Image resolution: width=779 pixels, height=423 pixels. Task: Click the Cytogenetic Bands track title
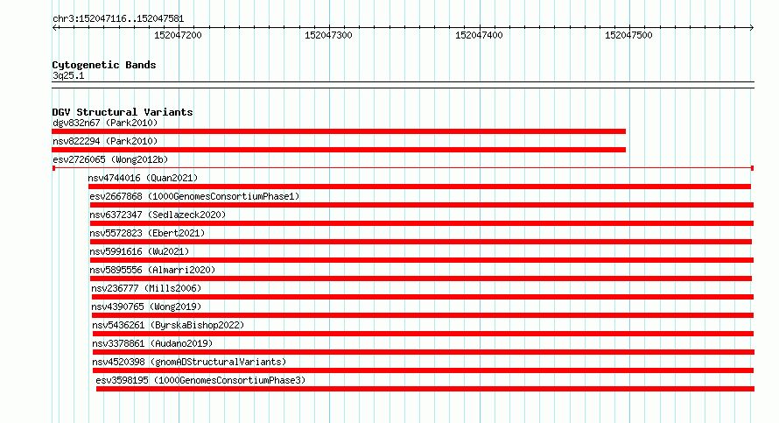[104, 65]
